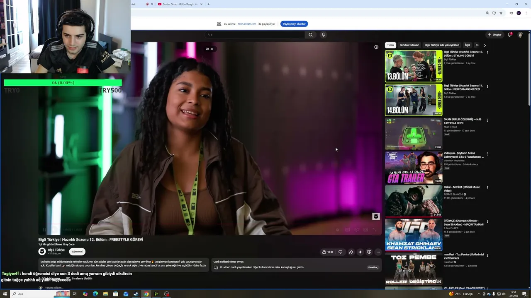Open options for Toz Pembe video

(487, 255)
